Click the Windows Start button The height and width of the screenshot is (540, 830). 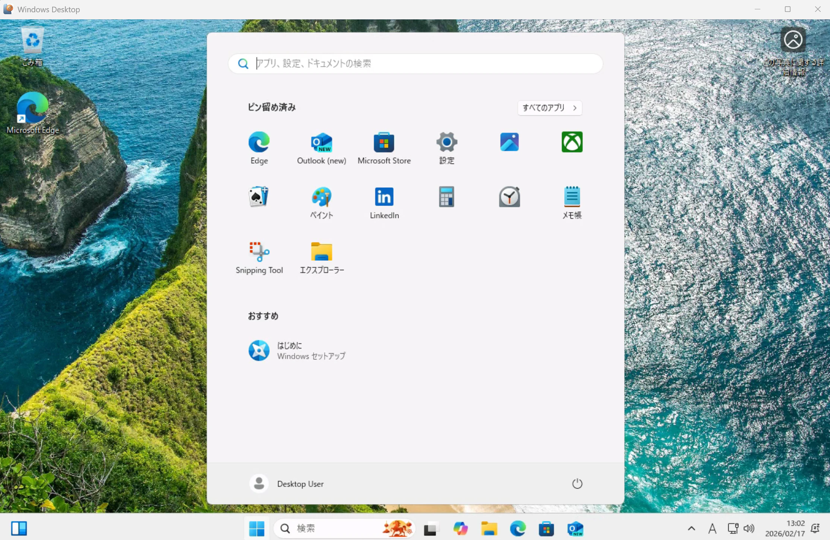click(257, 528)
